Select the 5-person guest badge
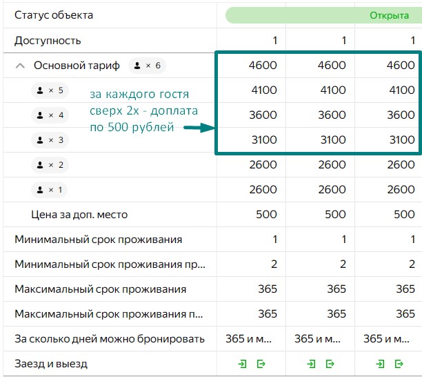422x377 pixels. [x=50, y=90]
